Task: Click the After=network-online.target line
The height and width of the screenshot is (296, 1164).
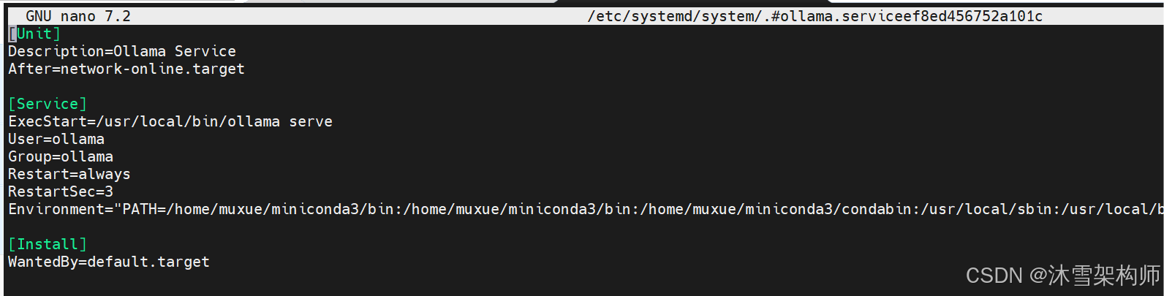Action: coord(126,69)
